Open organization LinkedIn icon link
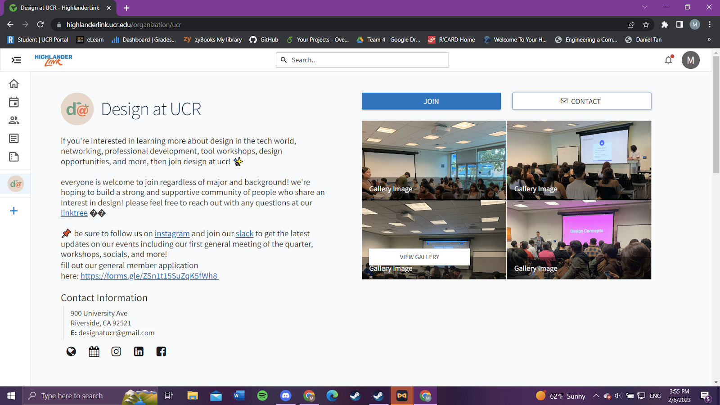Viewport: 720px width, 405px height. 139,351
